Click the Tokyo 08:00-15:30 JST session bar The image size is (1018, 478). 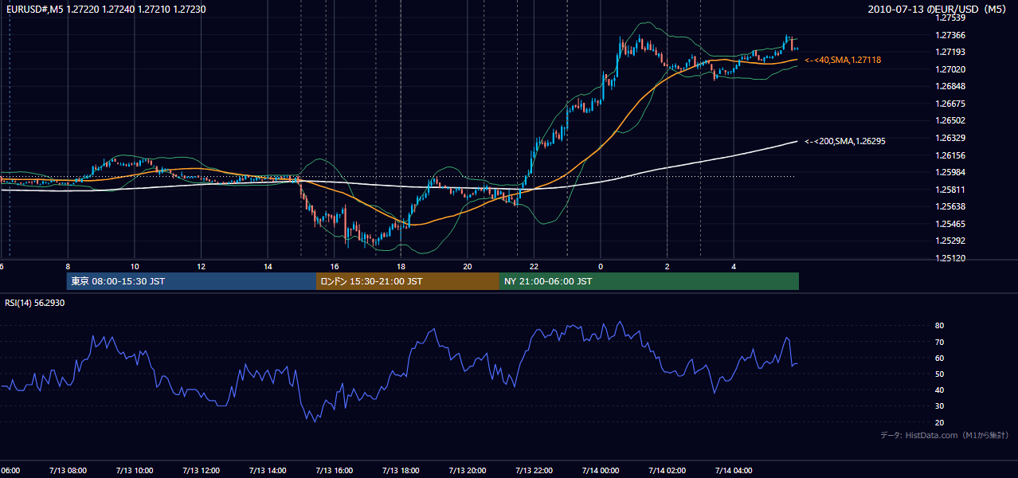(191, 281)
